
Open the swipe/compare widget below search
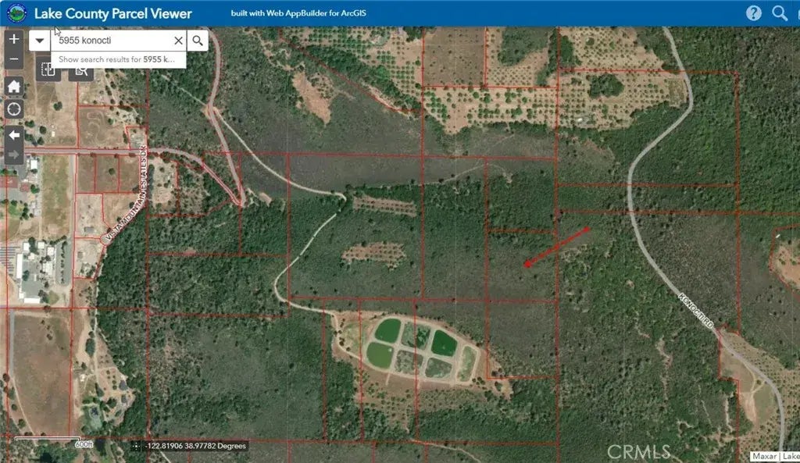[x=49, y=71]
